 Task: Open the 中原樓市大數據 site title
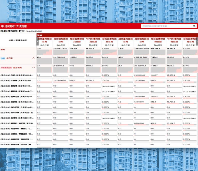14,26
